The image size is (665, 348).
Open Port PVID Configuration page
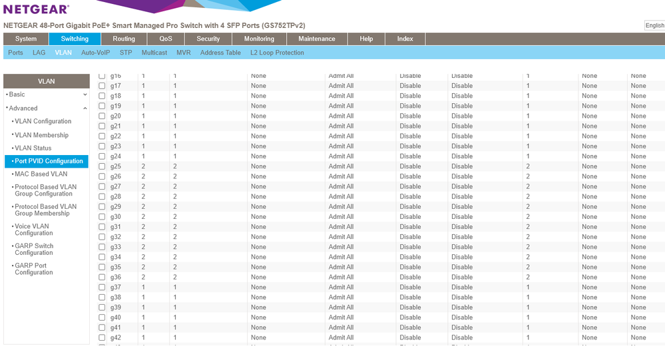coord(47,161)
